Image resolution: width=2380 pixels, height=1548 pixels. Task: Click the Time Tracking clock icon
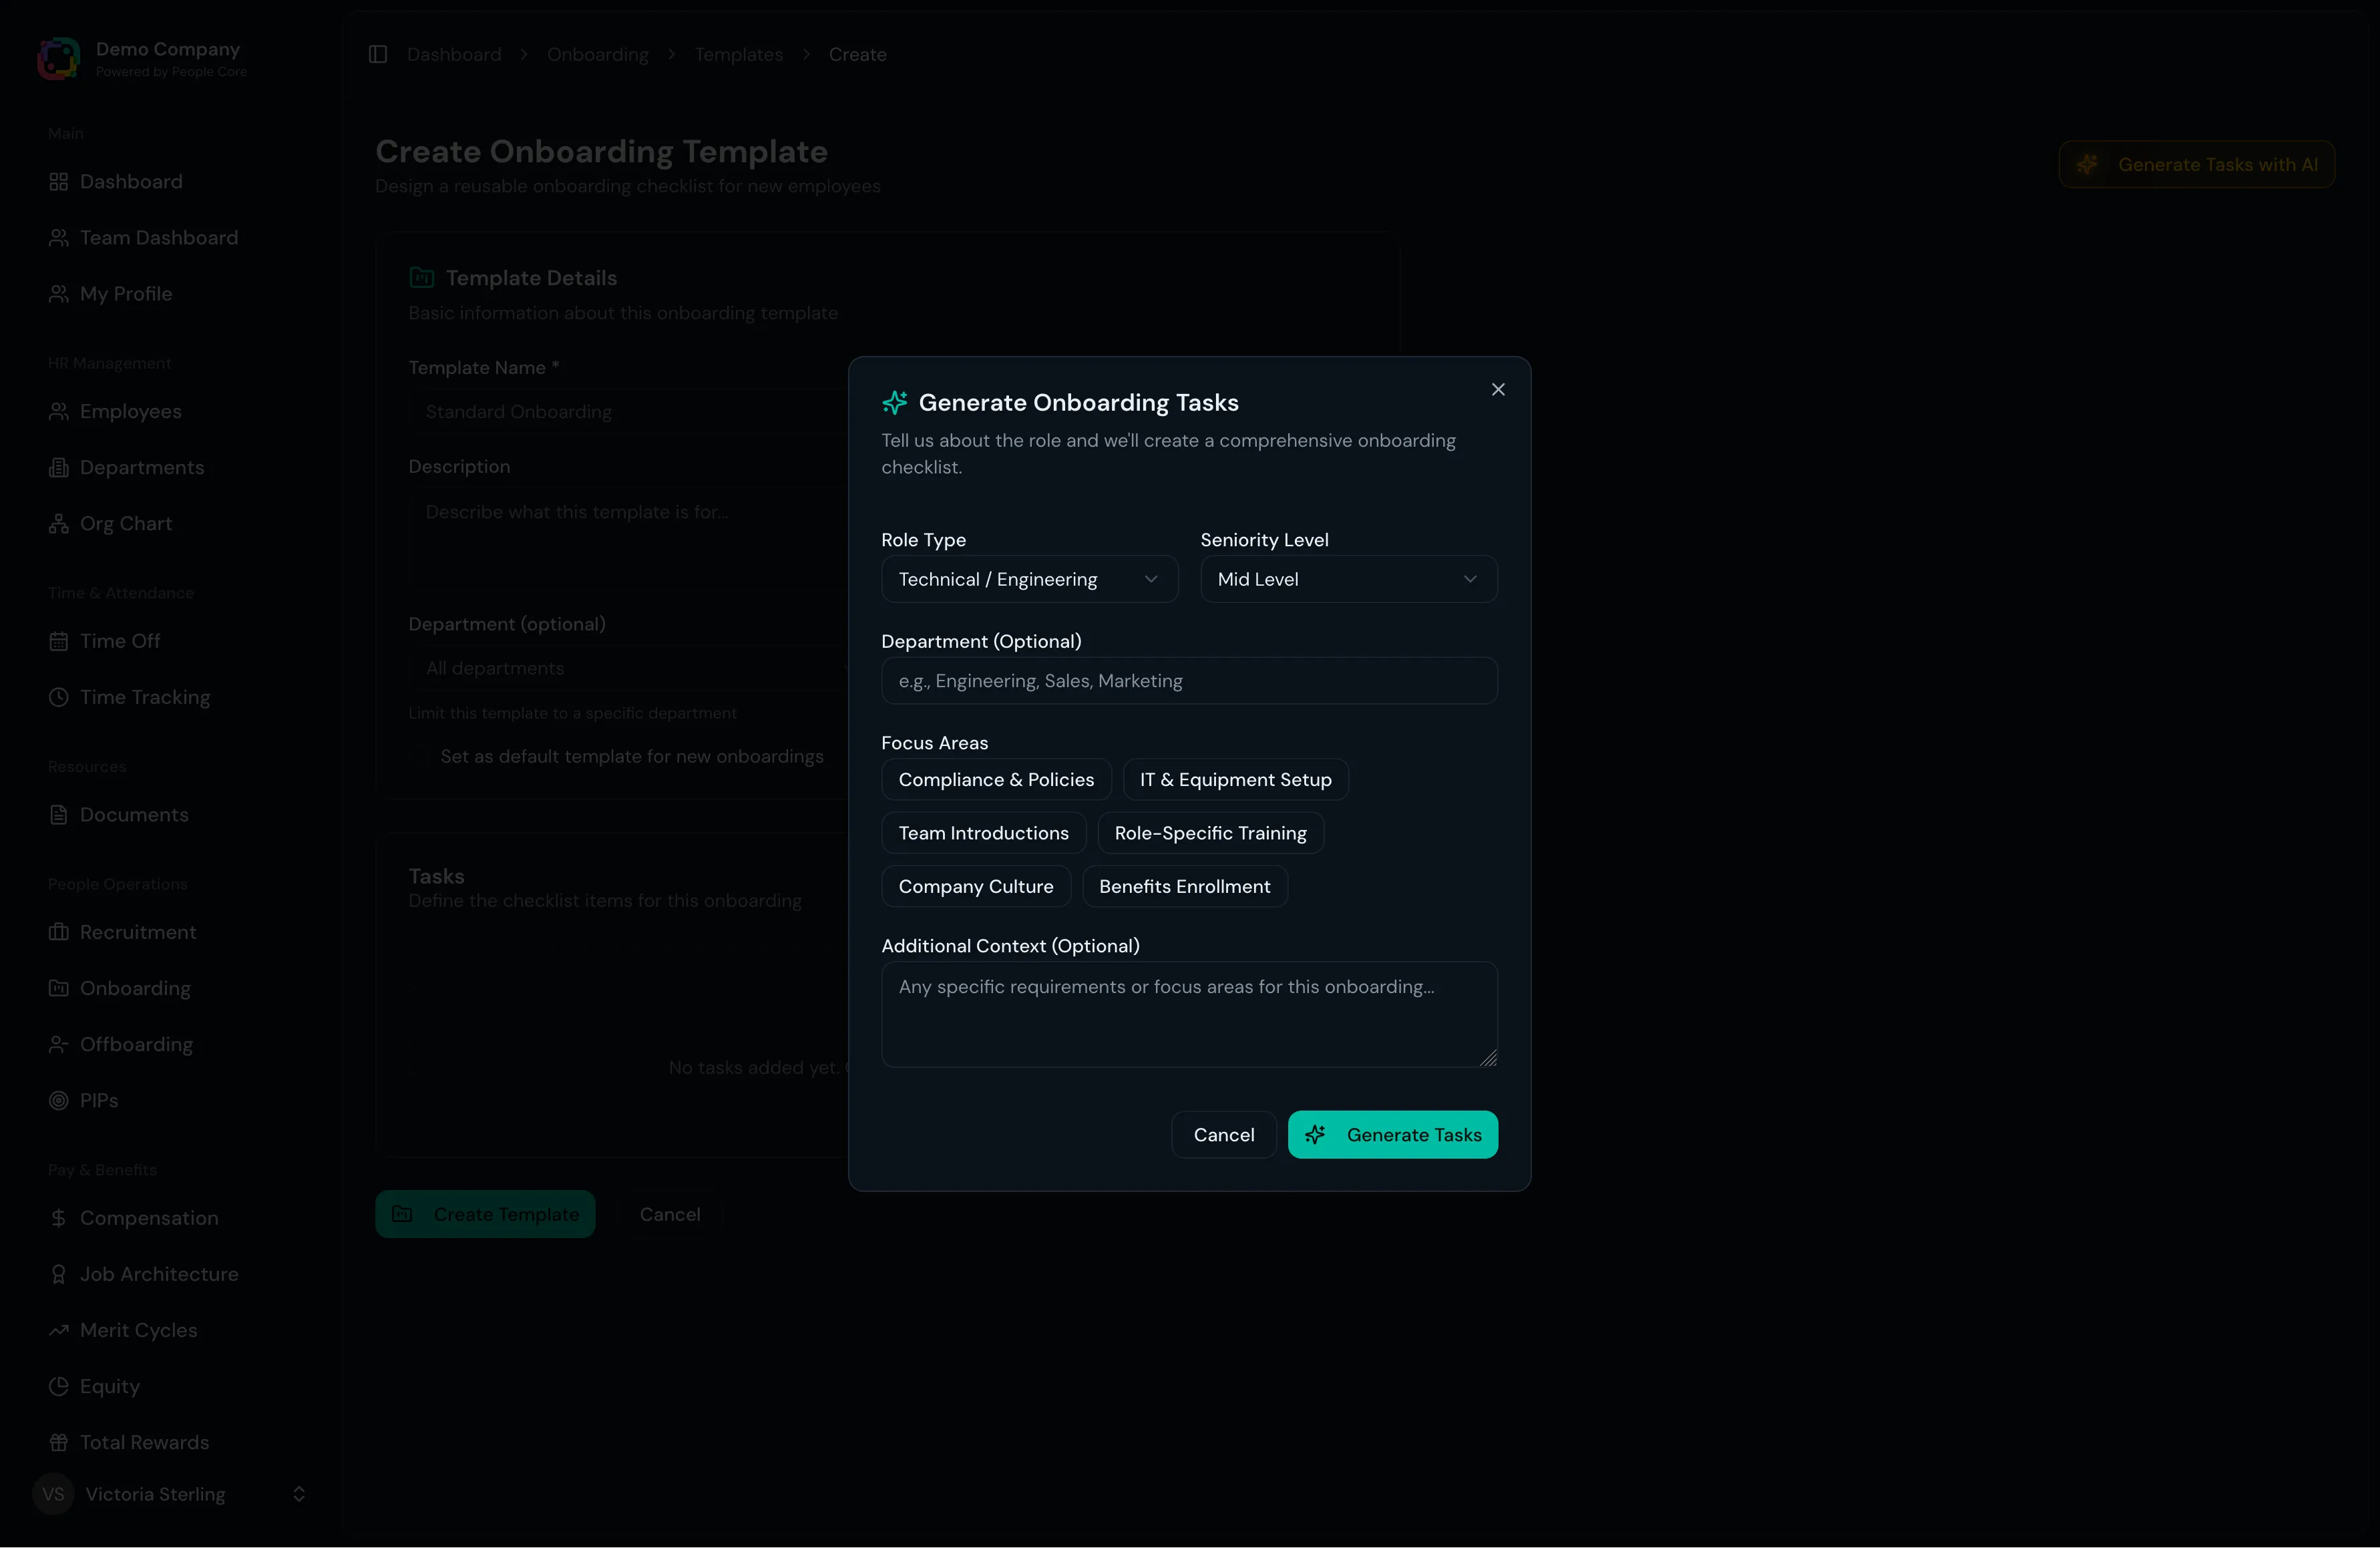tap(59, 697)
